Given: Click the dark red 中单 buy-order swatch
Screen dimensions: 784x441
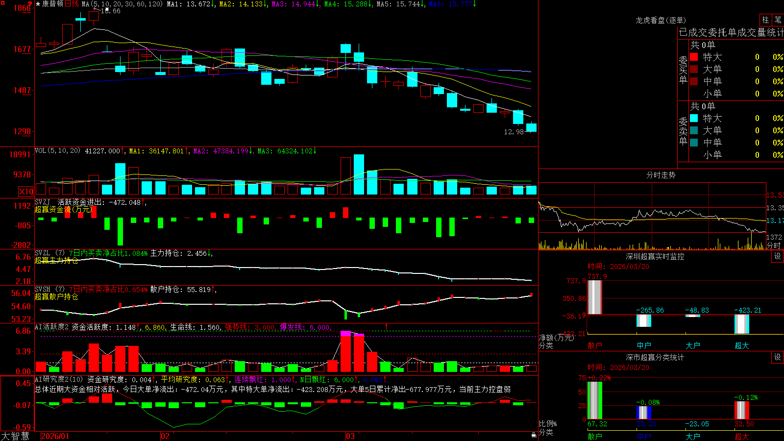Looking at the screenshot, I should 694,81.
